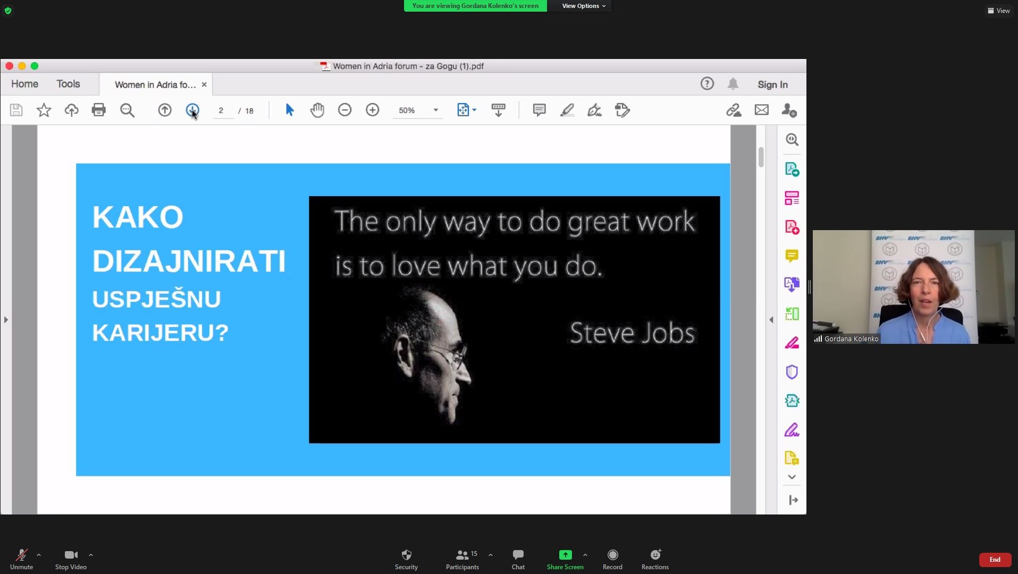This screenshot has height=574, width=1018.
Task: Open notifications bell in Acrobat
Action: click(733, 83)
